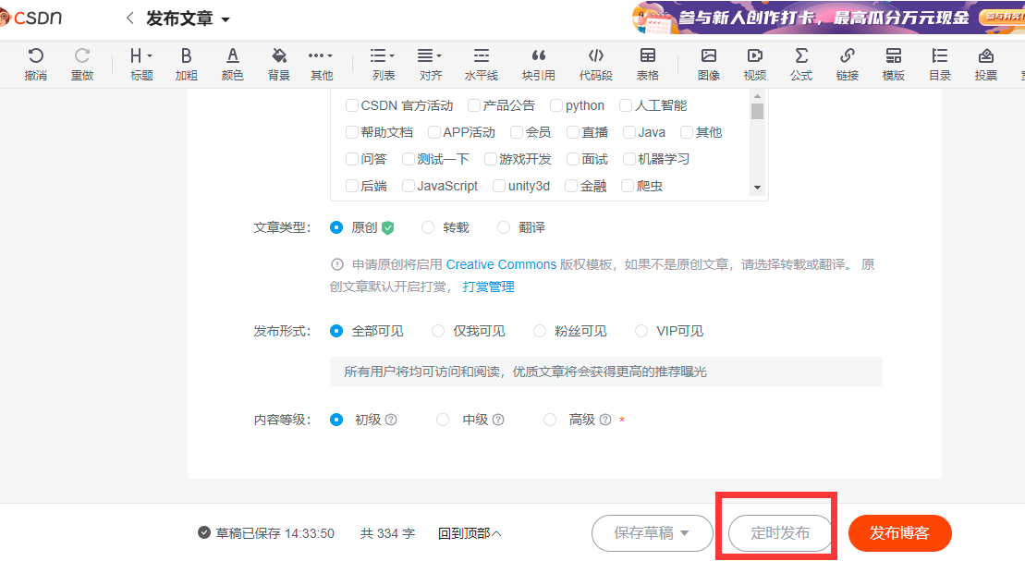Check the 后端 tag
1025x561 pixels.
[x=352, y=186]
